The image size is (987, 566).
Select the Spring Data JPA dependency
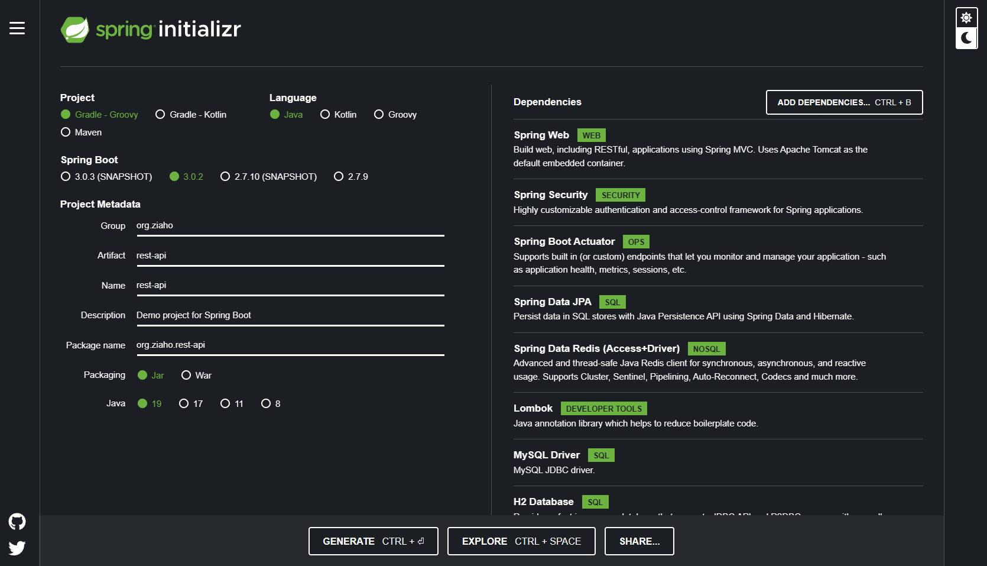pyautogui.click(x=718, y=309)
